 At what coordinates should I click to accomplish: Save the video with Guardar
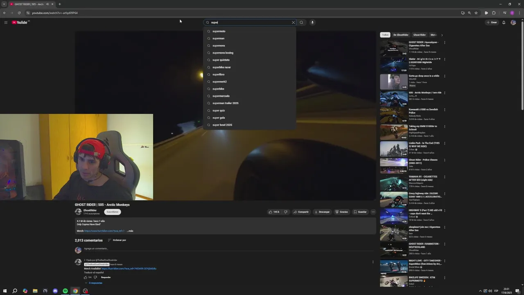pyautogui.click(x=360, y=212)
